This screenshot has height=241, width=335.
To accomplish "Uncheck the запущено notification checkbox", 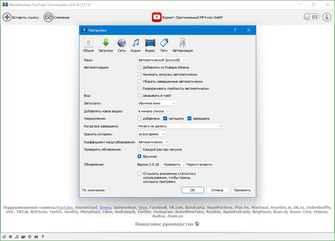I will tap(165, 119).
